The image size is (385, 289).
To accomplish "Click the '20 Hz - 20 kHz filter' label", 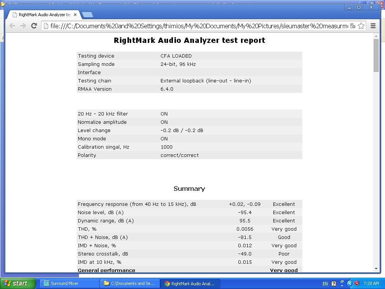I will point(103,114).
